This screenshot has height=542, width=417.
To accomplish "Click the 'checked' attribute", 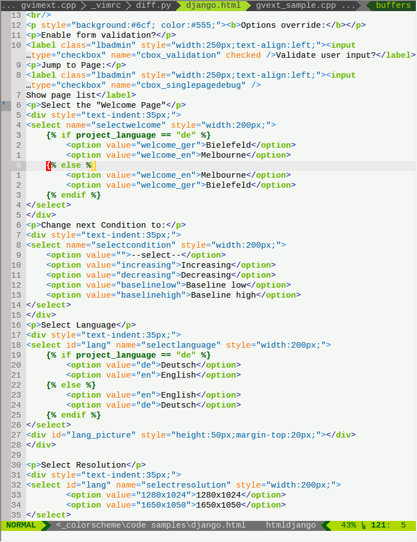I will (243, 56).
